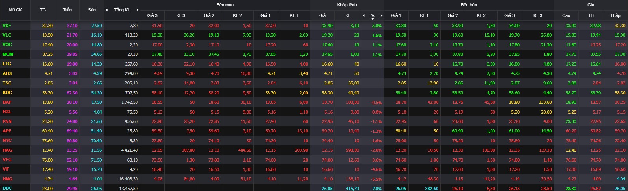Click KL 1 header under Bên mua
The height and width of the screenshot is (191, 628).
coord(294,15)
